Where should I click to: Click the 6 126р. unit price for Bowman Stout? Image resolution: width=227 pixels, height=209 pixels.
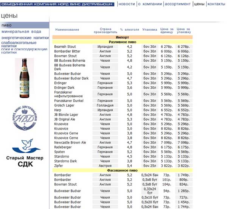click(166, 56)
